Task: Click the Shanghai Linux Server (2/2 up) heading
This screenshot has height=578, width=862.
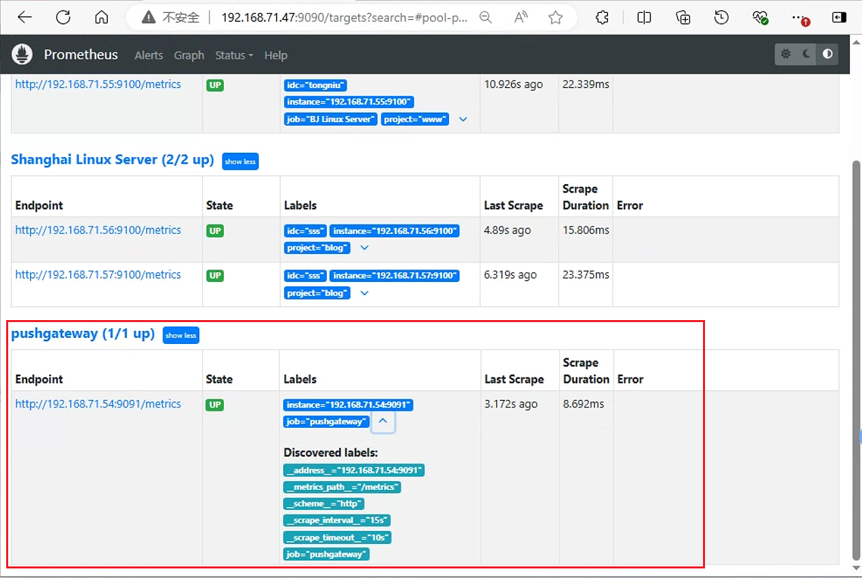Action: tap(113, 160)
